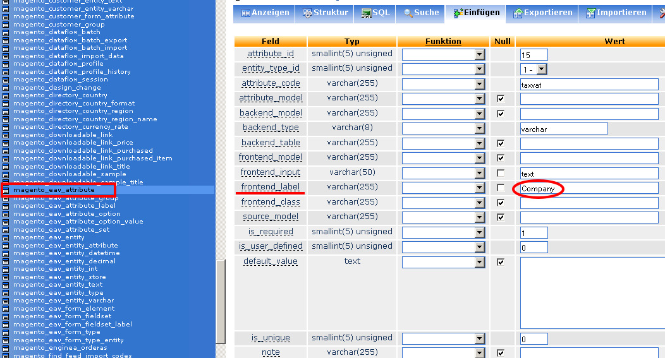The image size is (665, 358).
Task: Open the Anzeigen tab
Action: [264, 13]
